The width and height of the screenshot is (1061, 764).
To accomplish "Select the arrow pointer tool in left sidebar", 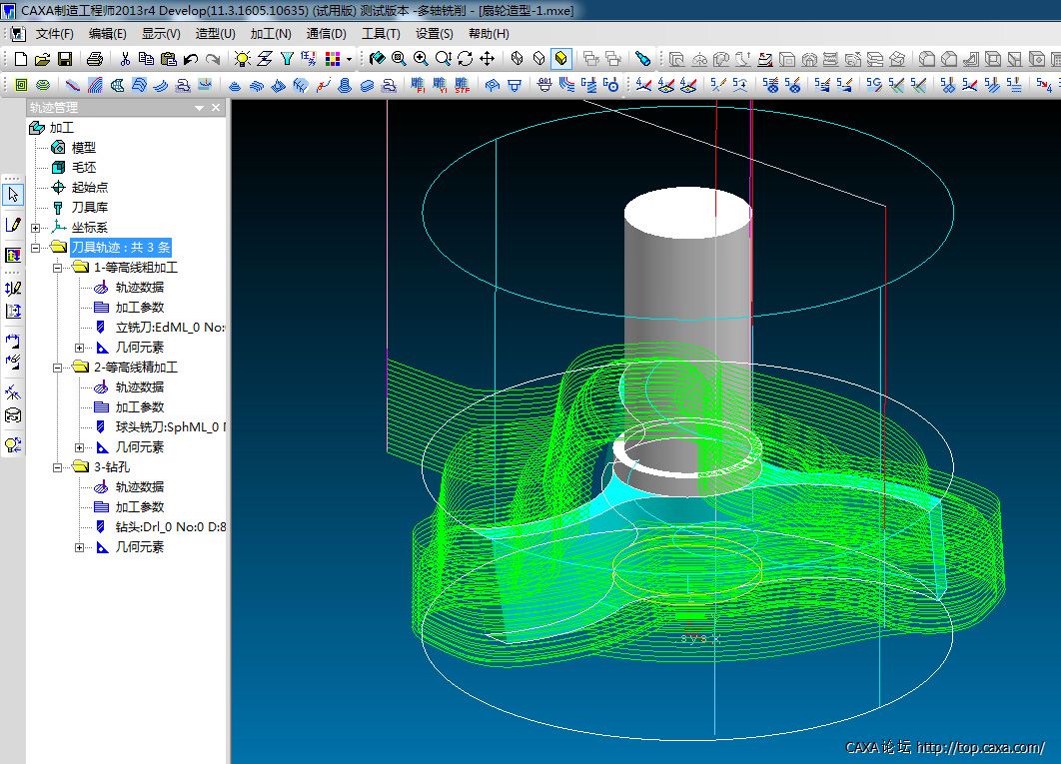I will click(13, 195).
